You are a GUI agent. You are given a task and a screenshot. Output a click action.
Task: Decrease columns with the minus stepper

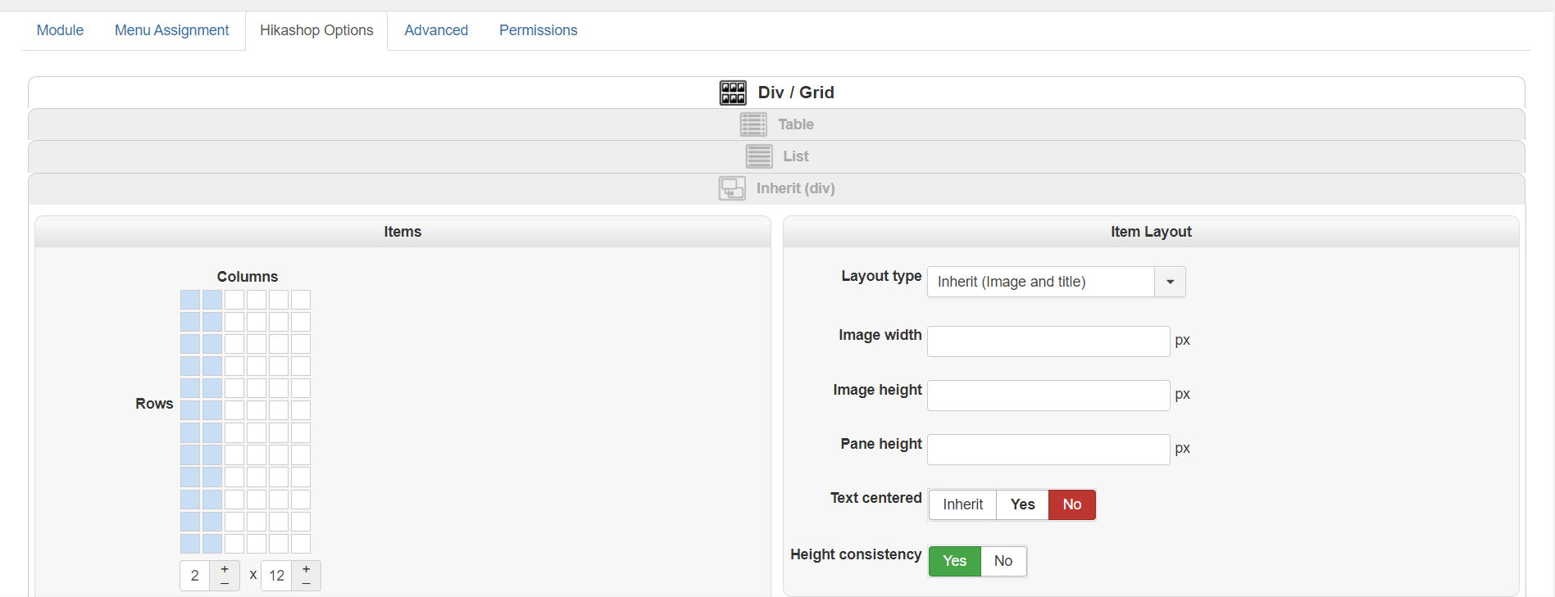pyautogui.click(x=225, y=583)
